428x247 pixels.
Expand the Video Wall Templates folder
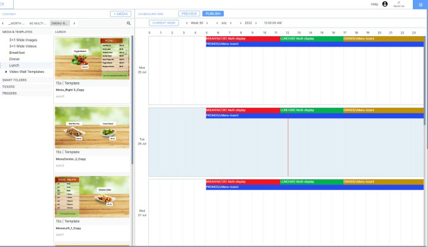click(x=6, y=72)
